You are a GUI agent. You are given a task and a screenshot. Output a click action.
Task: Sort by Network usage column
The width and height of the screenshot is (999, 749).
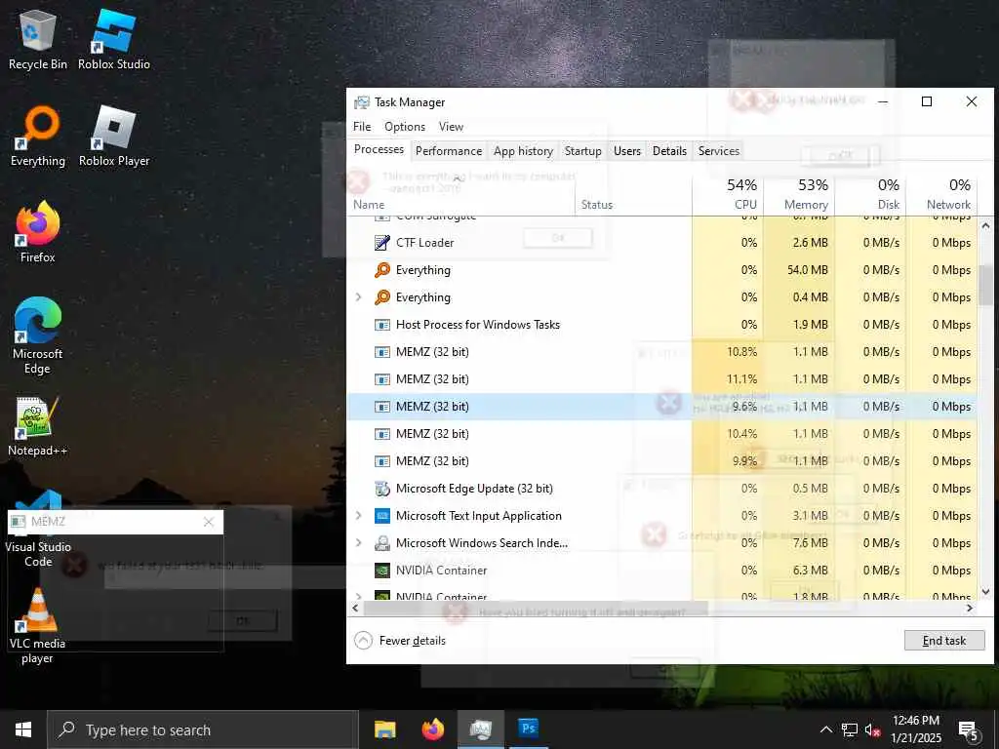pos(941,194)
